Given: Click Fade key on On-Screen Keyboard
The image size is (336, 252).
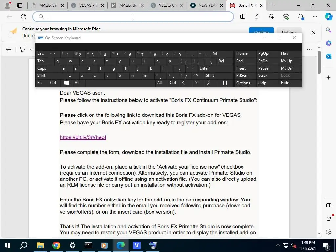Looking at the screenshot, I should pyautogui.click(x=290, y=83).
